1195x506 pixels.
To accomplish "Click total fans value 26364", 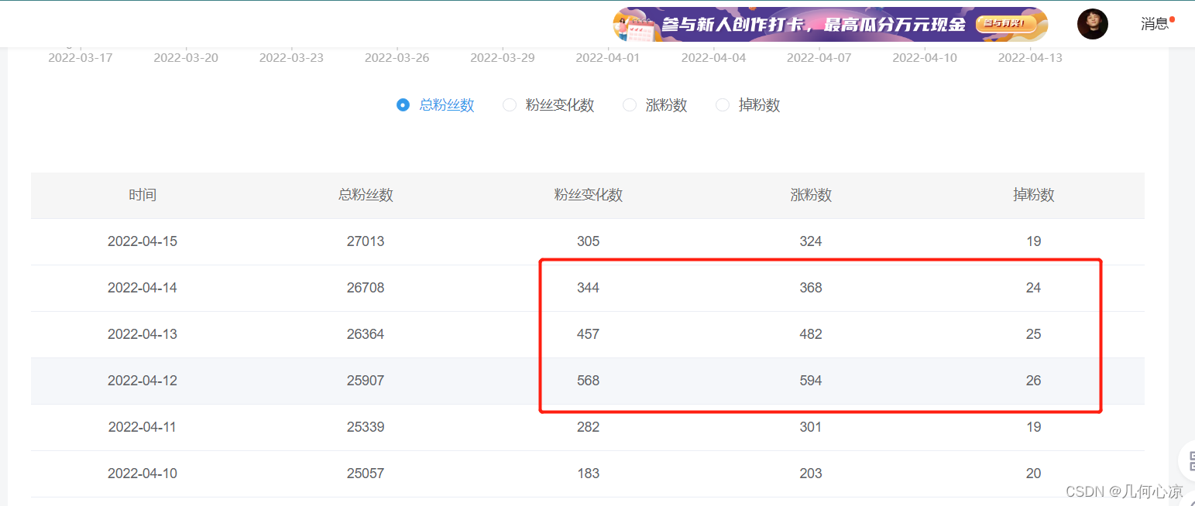I will [366, 334].
